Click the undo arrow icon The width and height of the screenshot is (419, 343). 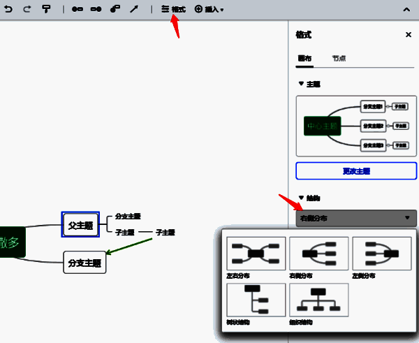coord(8,9)
